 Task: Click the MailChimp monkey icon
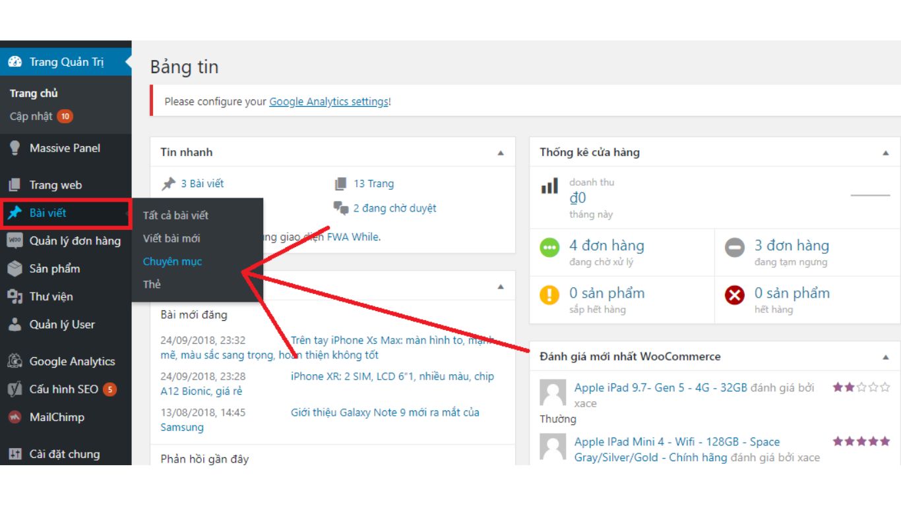pyautogui.click(x=15, y=417)
